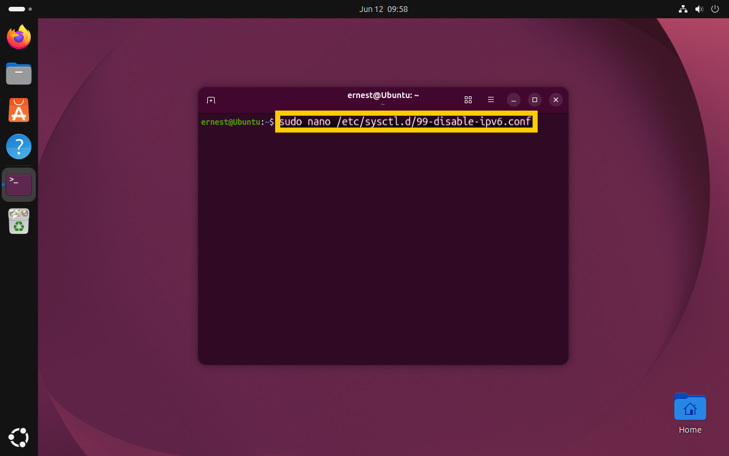
Task: Open the network status indicator
Action: [x=683, y=9]
